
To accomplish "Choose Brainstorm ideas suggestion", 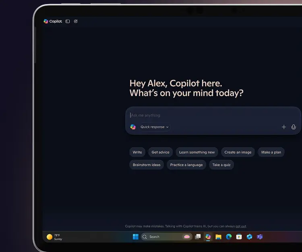I will click(x=147, y=165).
